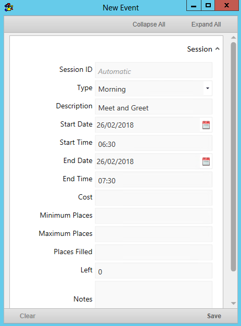
Task: Click the app icon in title bar
Action: [x=9, y=7]
